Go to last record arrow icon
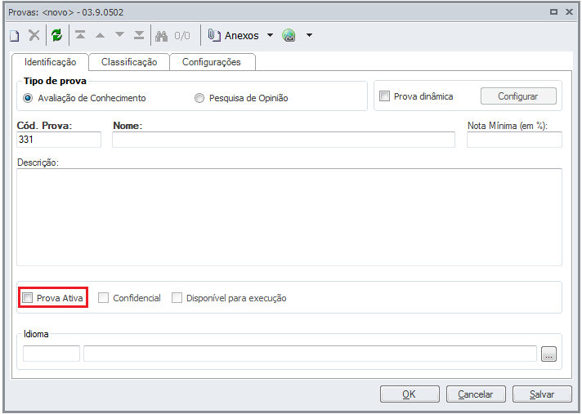 coord(139,35)
